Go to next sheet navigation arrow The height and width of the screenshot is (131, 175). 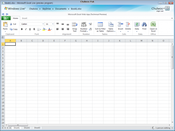pos(8,128)
